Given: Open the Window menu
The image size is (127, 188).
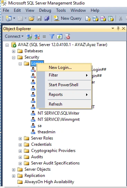Looking at the screenshot, I should [78, 10].
